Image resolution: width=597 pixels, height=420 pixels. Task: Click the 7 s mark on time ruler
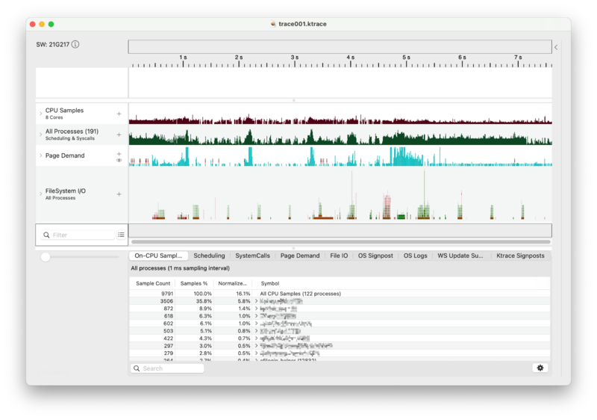click(518, 57)
